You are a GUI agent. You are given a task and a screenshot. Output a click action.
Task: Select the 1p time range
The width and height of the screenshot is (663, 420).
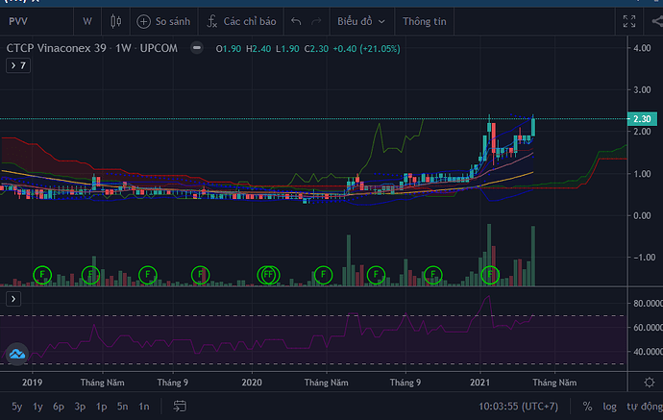click(101, 407)
